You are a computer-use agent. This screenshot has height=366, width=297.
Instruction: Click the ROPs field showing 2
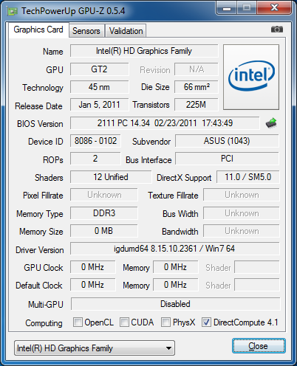coord(95,159)
